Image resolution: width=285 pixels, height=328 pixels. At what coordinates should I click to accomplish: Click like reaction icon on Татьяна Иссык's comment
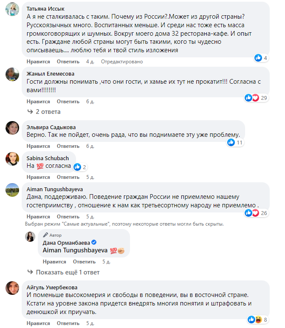tap(258, 58)
